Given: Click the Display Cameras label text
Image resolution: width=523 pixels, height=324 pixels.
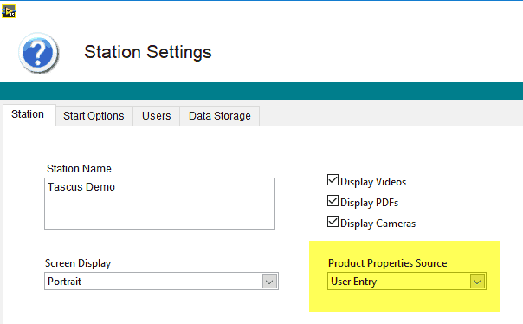Looking at the screenshot, I should pyautogui.click(x=378, y=224).
